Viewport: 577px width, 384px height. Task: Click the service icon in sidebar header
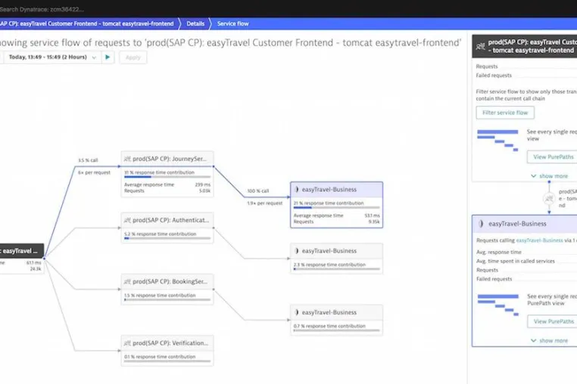coord(480,46)
